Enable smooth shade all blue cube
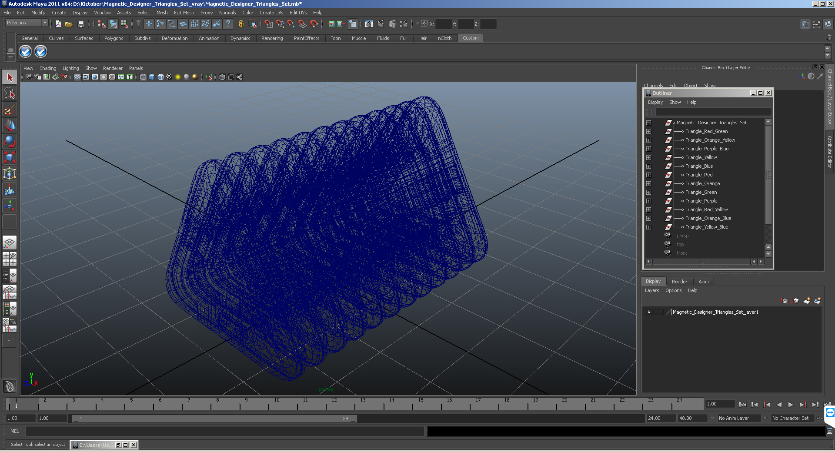835x452 pixels. tap(152, 77)
